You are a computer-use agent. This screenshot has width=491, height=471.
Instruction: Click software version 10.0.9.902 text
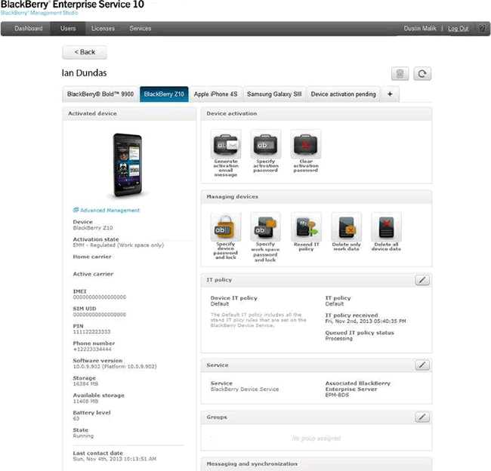(x=115, y=367)
